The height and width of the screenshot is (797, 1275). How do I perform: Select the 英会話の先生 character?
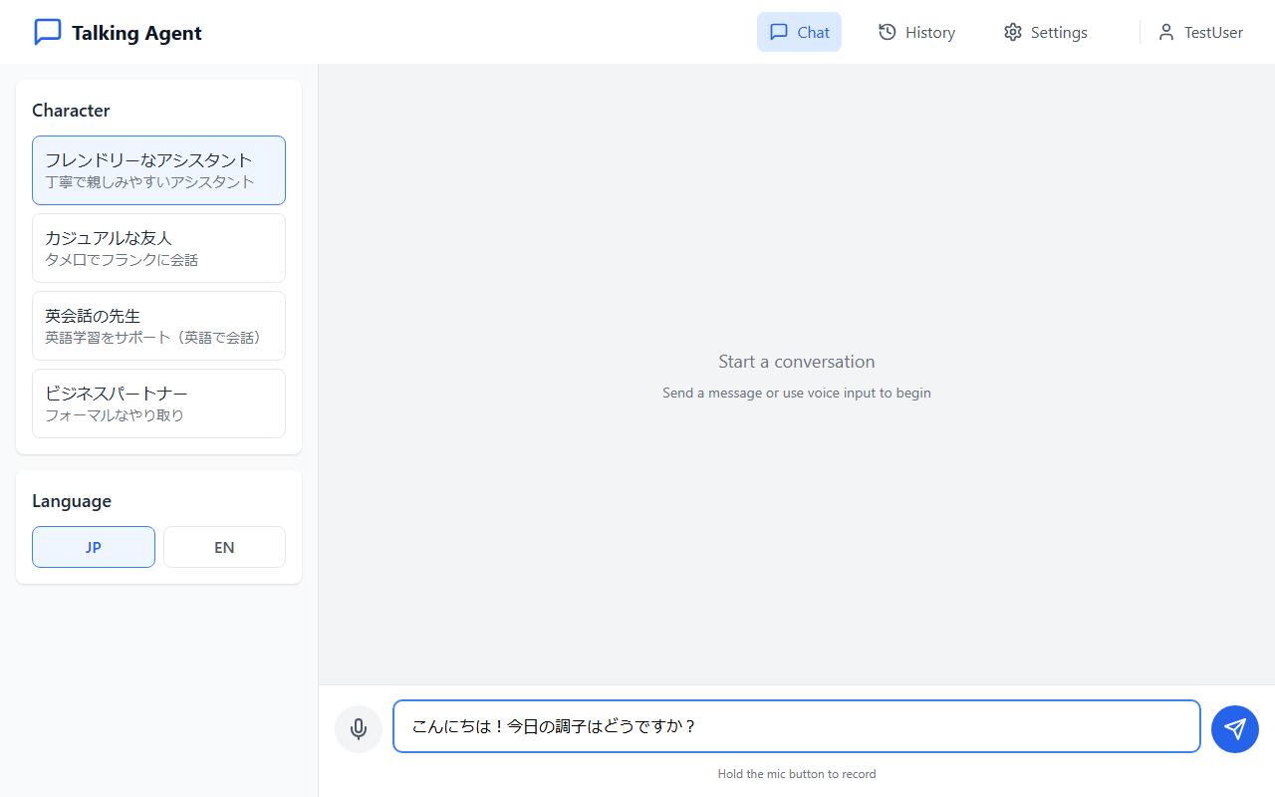coord(158,326)
